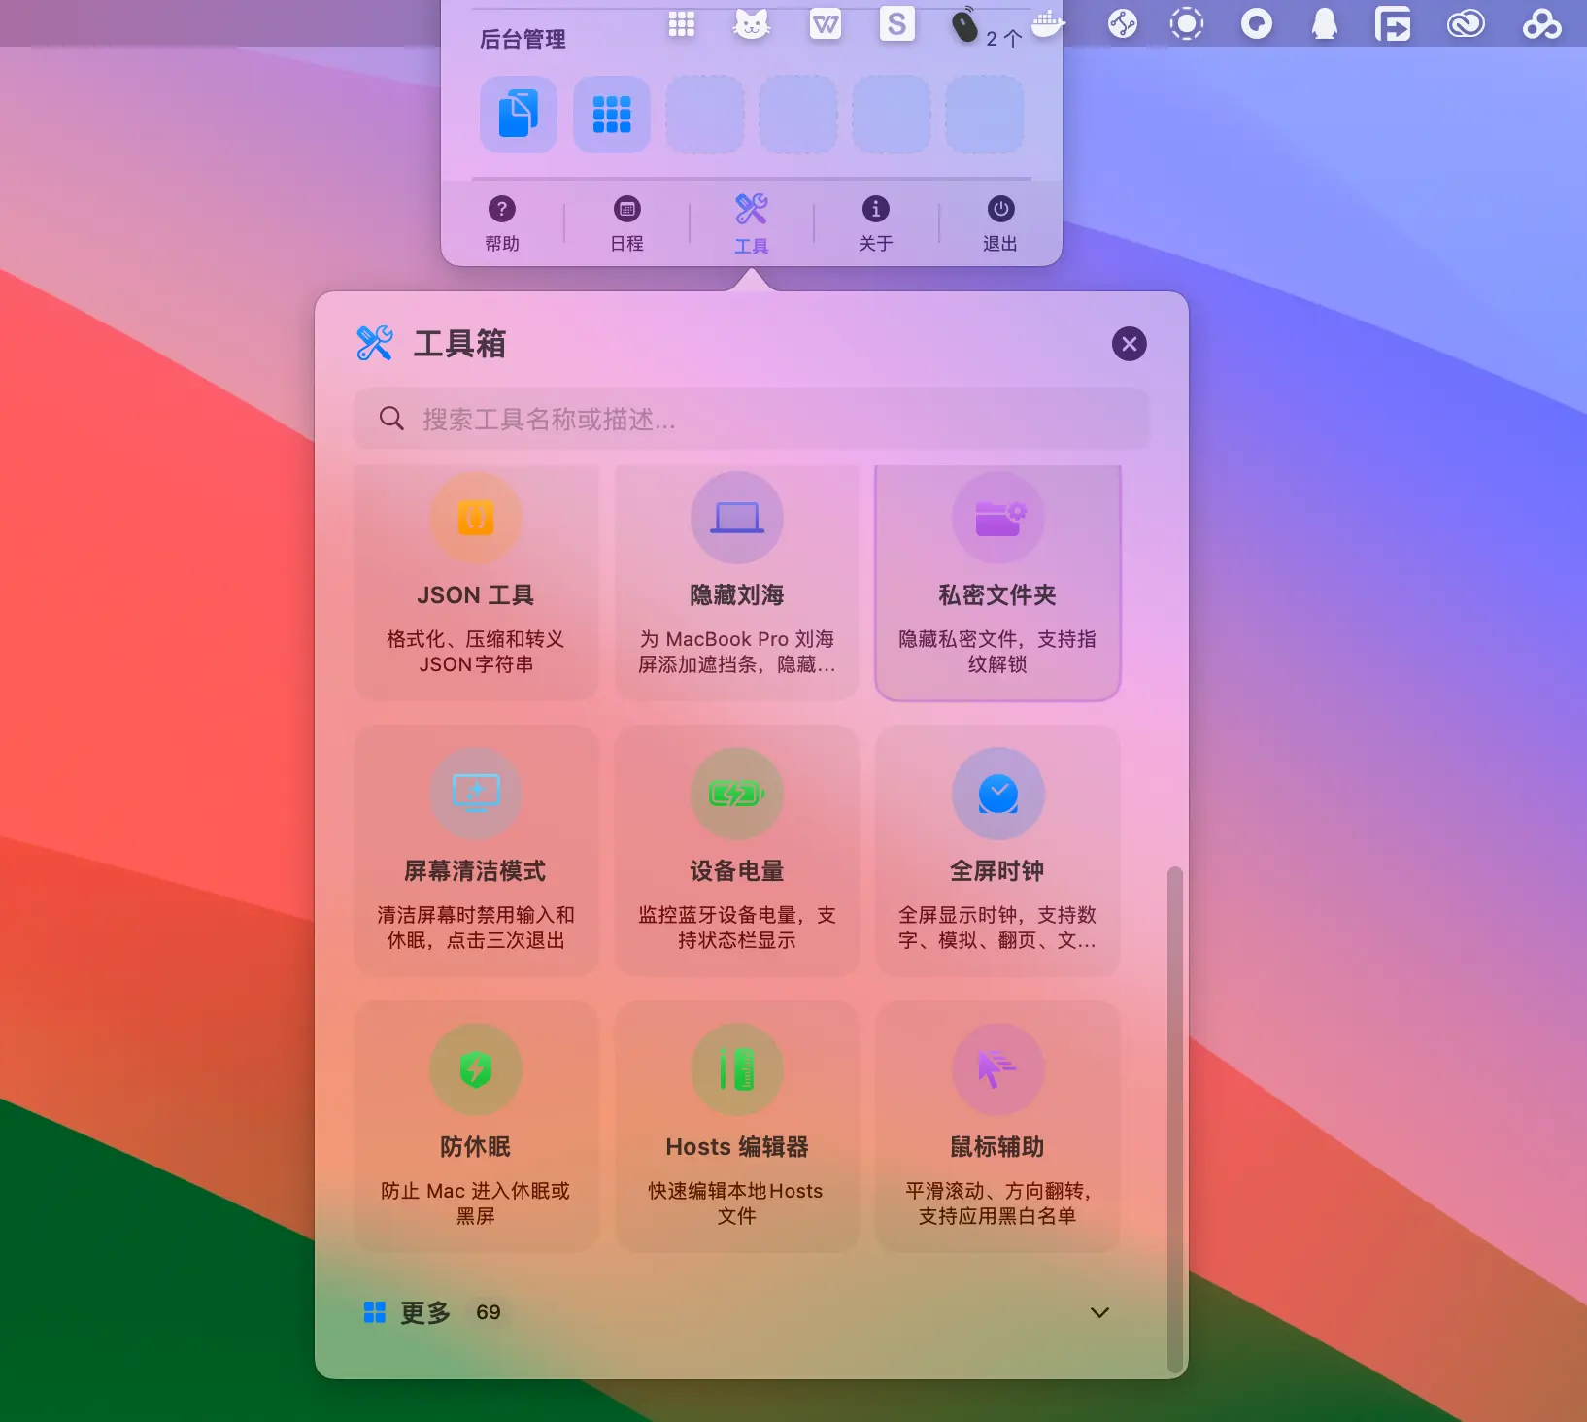
Task: Focus the 搜索工具名称或描述 search field
Action: (x=751, y=419)
